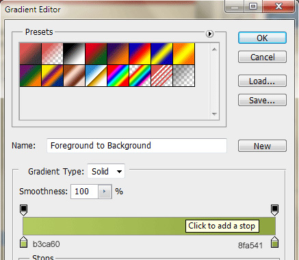Pick the Transparent Rainbow preset
The height and width of the screenshot is (260, 299).
[x=140, y=76]
